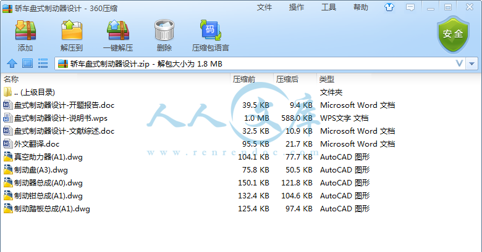Image resolution: width=482 pixels, height=252 pixels.
Task: Switch to icon view mode
Action: point(27,63)
